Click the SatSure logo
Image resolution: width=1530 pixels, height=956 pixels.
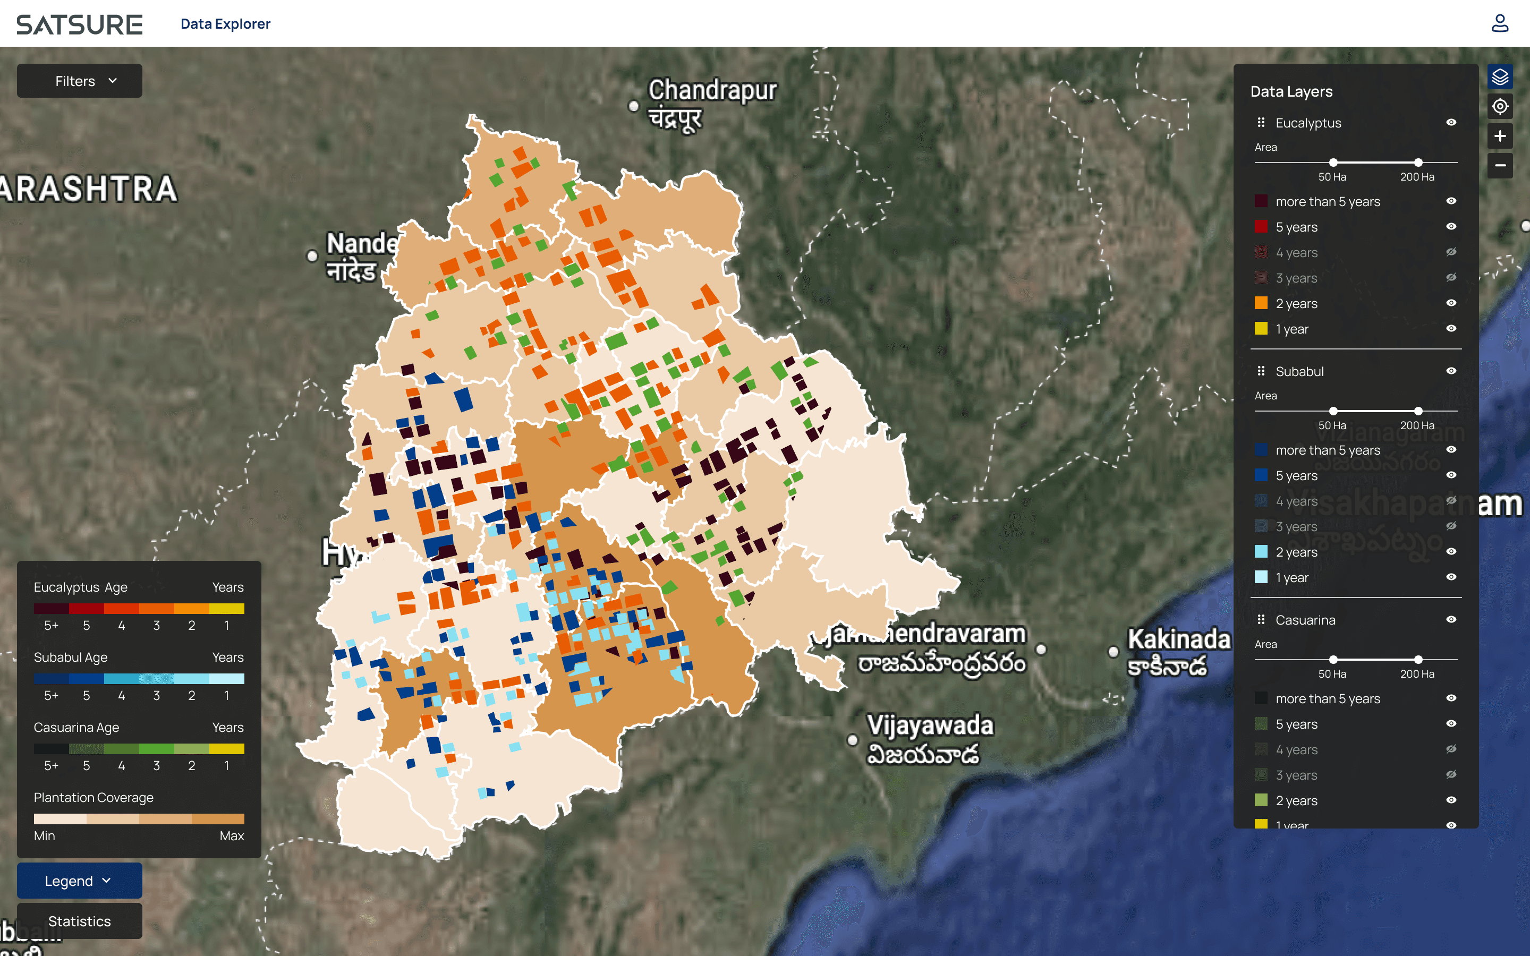(x=80, y=24)
